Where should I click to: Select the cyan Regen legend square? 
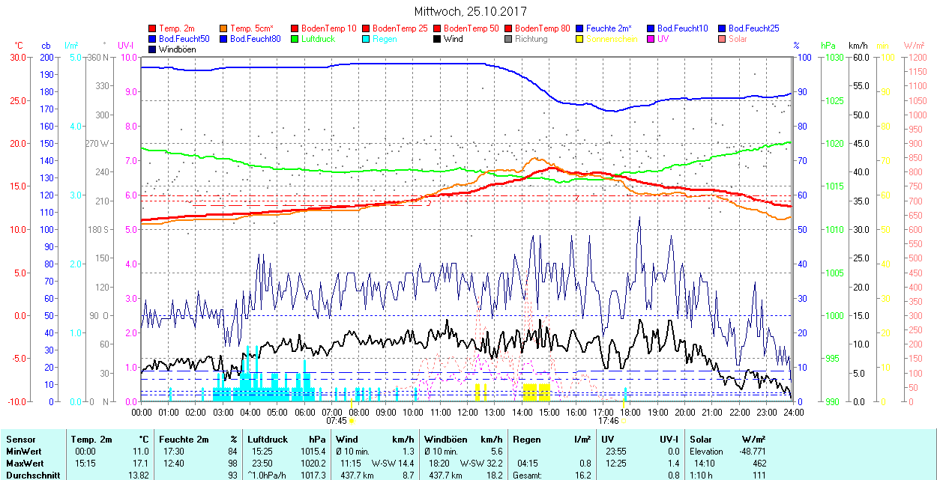pyautogui.click(x=367, y=39)
